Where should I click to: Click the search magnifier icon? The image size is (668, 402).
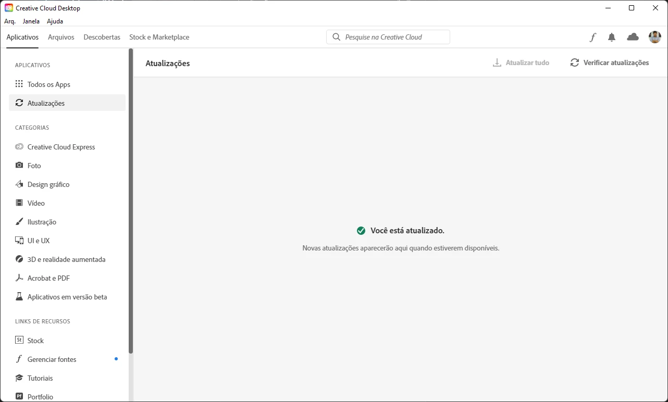pyautogui.click(x=336, y=37)
